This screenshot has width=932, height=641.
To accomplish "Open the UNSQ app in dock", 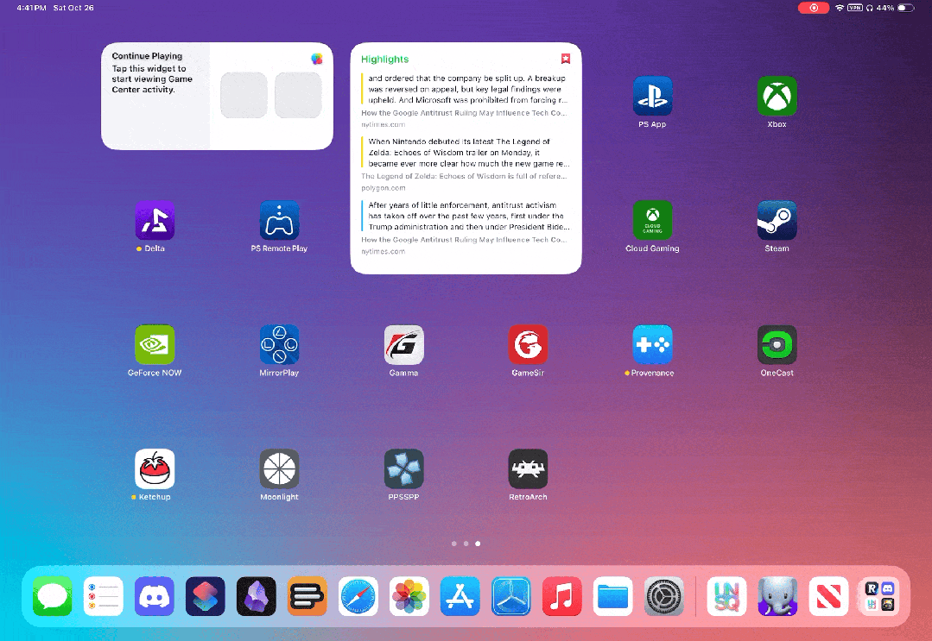I will coord(726,596).
